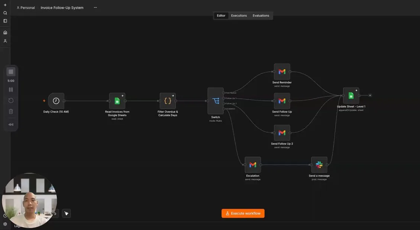Screen dimensions: 420x230
Task: Select the Escalation Gmail node
Action: (x=253, y=164)
